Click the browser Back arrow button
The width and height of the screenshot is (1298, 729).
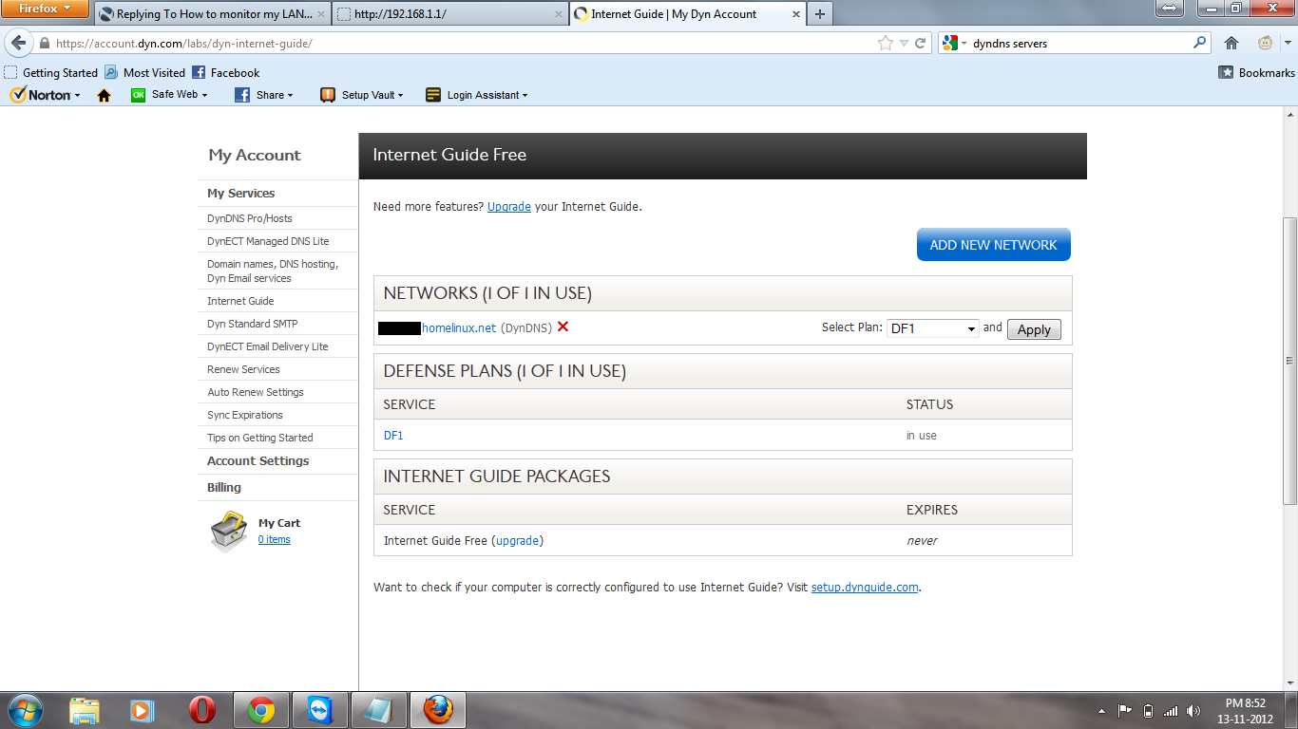[18, 43]
